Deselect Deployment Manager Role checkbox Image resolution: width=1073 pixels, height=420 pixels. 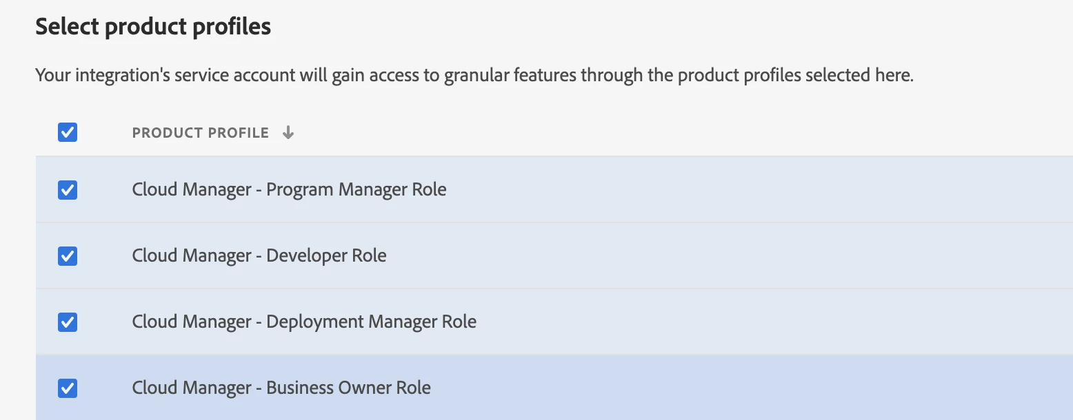coord(68,322)
